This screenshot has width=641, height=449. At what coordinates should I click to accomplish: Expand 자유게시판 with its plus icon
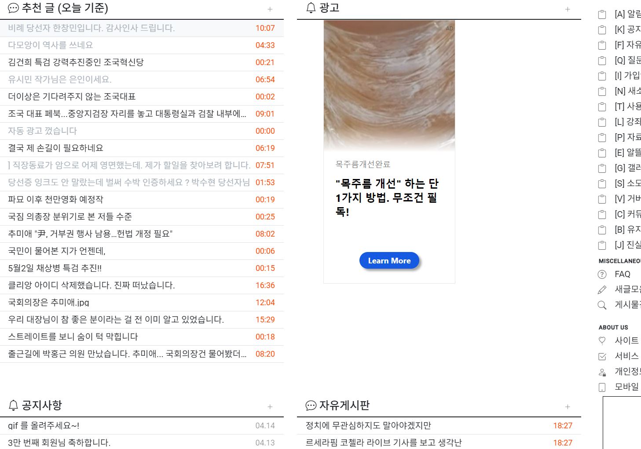568,407
